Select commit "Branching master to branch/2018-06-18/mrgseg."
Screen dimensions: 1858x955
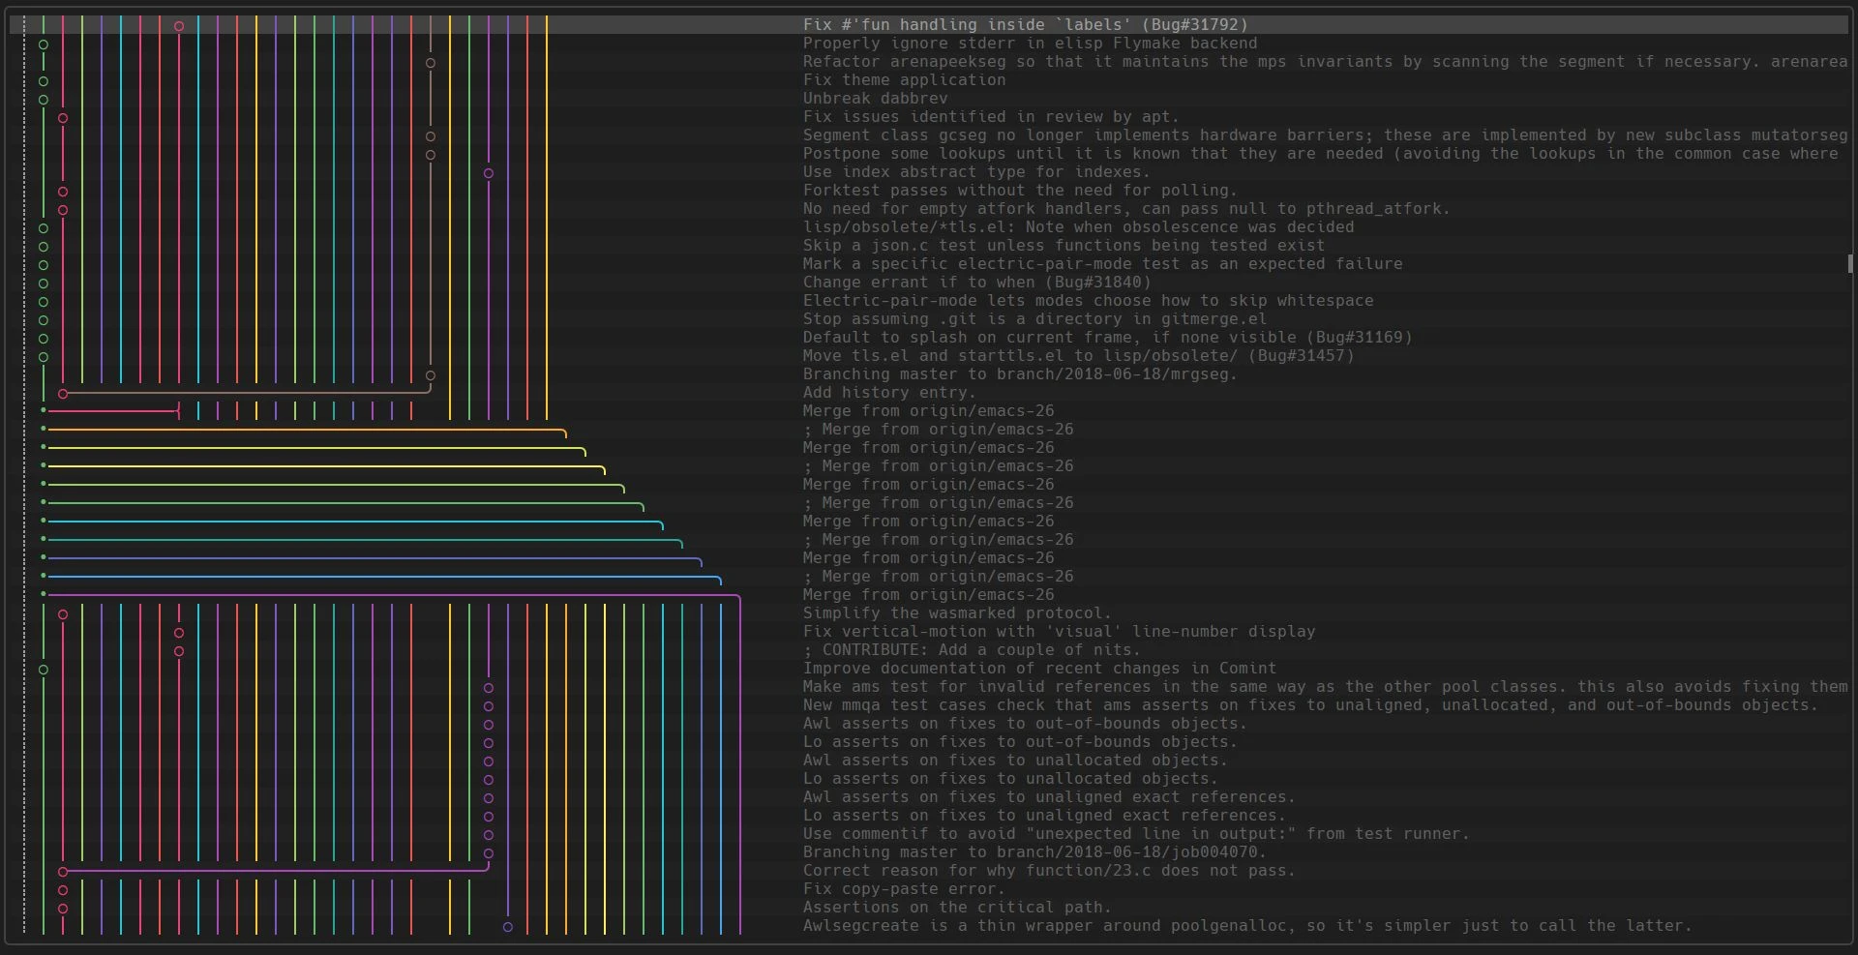coord(1020,374)
